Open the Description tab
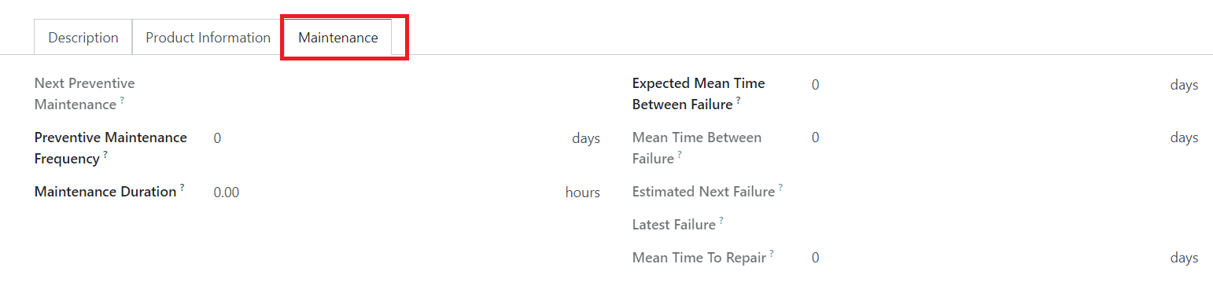 click(83, 38)
